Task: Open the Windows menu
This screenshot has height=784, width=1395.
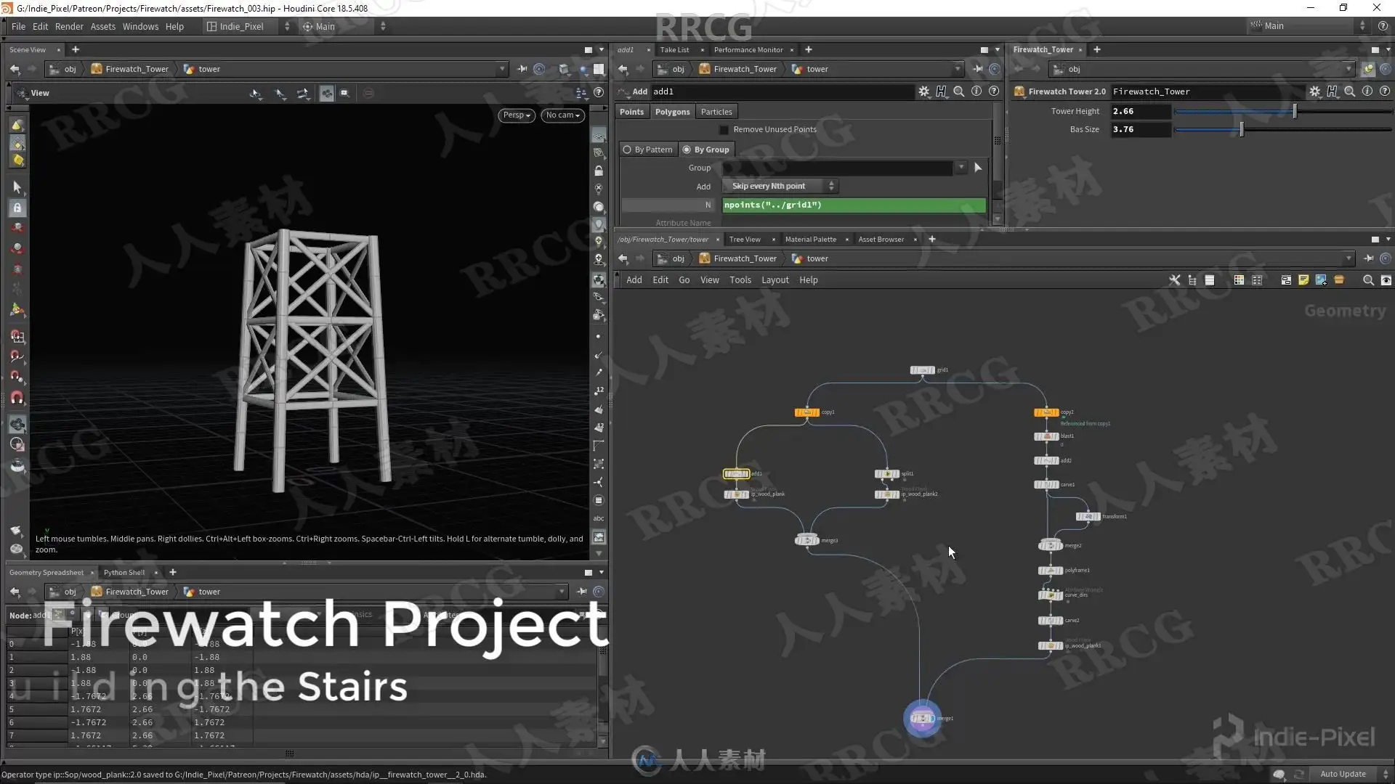Action: (140, 26)
